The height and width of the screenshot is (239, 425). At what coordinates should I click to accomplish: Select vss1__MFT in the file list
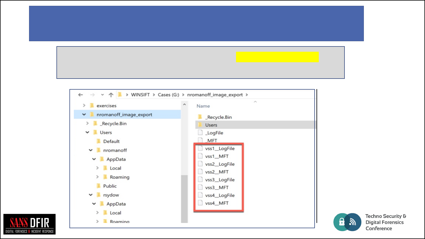[x=217, y=156]
